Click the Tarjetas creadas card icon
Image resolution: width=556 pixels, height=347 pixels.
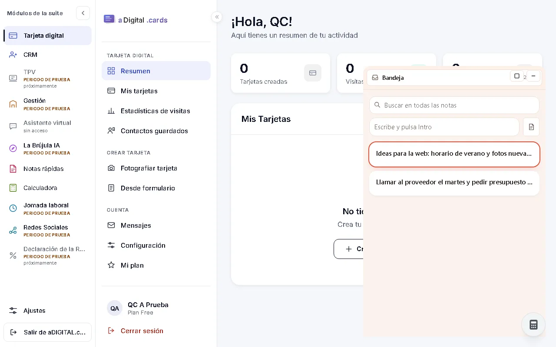[313, 73]
